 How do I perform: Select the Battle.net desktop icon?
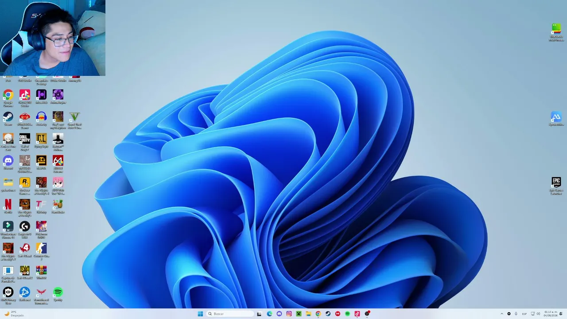25,294
